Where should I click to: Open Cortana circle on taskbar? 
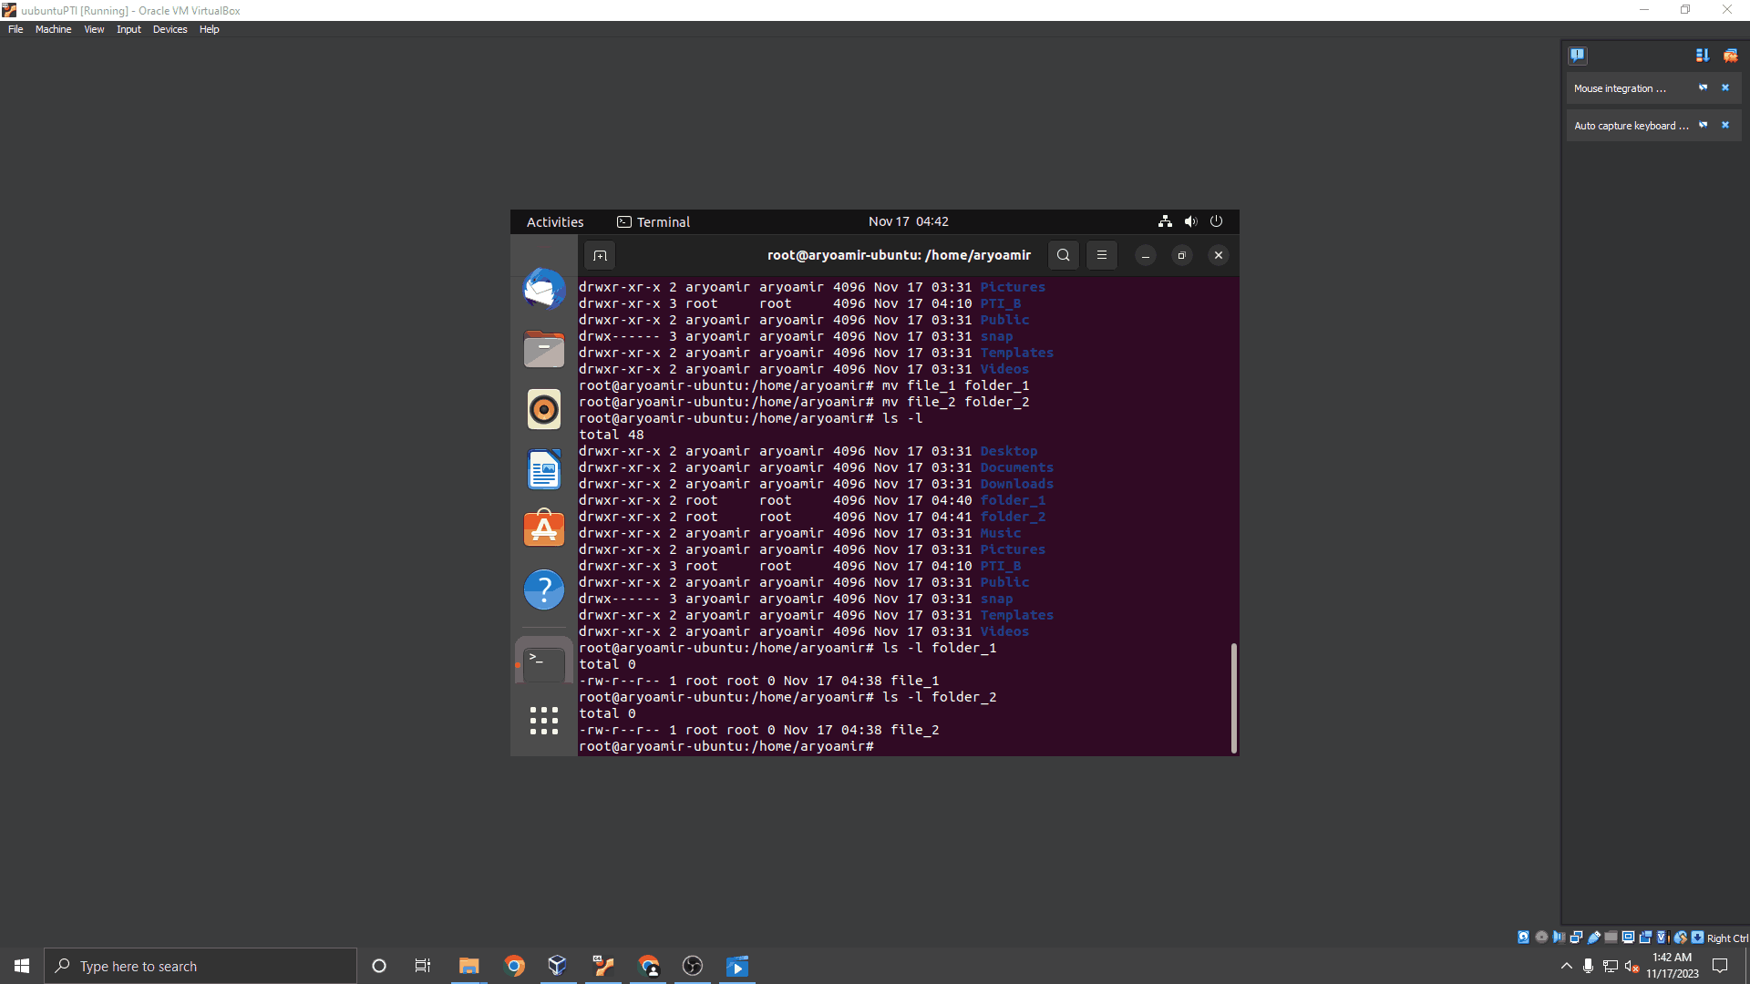tap(379, 966)
